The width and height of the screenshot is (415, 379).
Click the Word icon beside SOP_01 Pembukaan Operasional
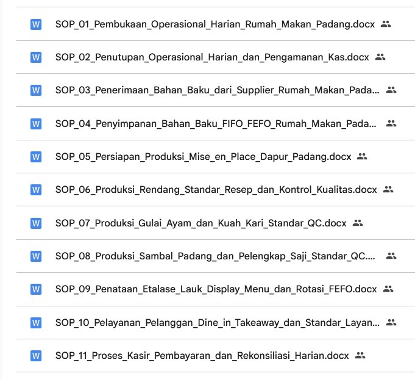[x=35, y=24]
